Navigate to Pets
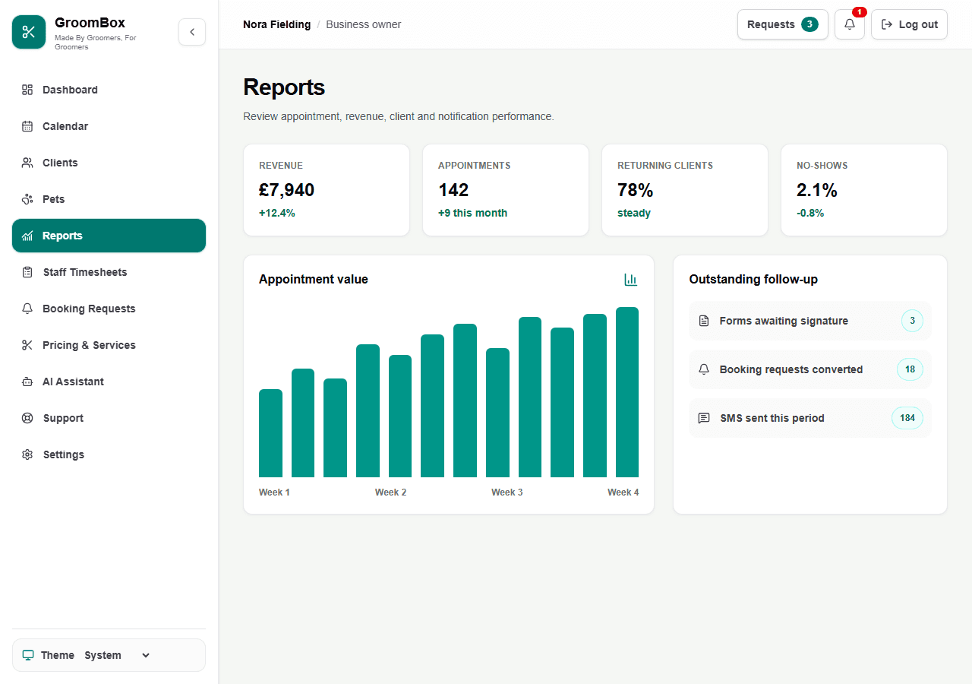 point(109,199)
